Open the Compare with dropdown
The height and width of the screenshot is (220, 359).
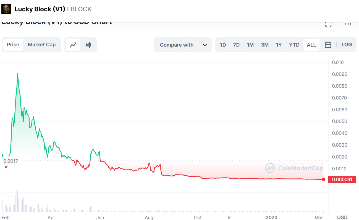pos(183,45)
